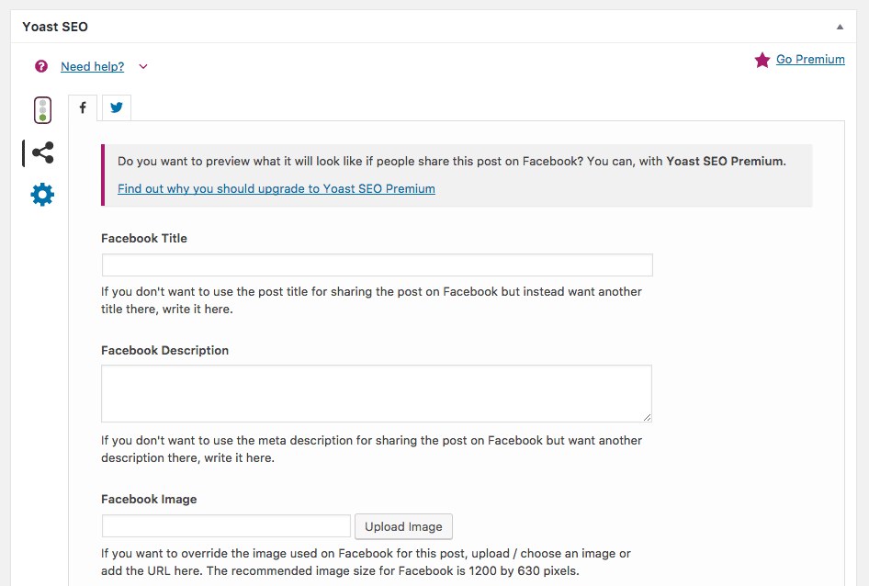Click the Upload Image button
The width and height of the screenshot is (869, 586).
click(403, 526)
